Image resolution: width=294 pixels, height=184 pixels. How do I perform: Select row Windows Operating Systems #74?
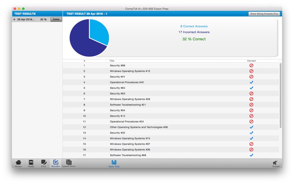171,138
